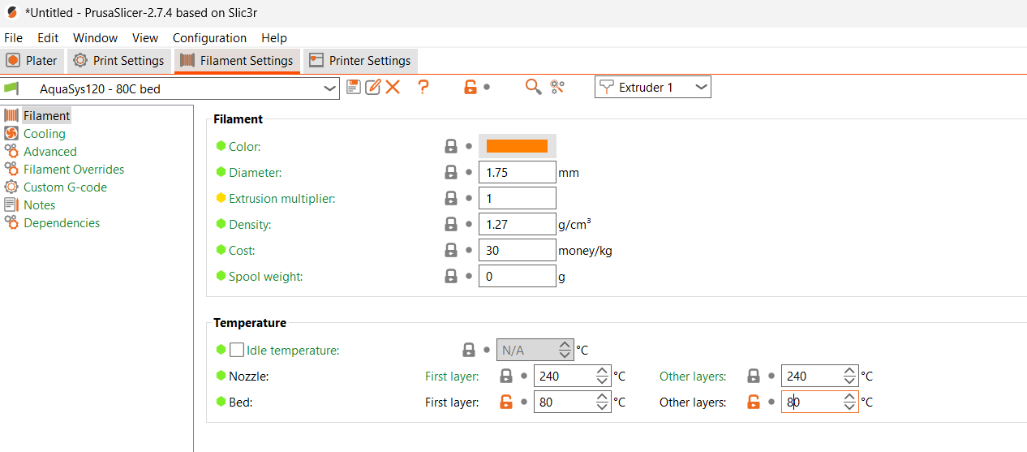Click the green hexagon next to the Color label

(221, 146)
